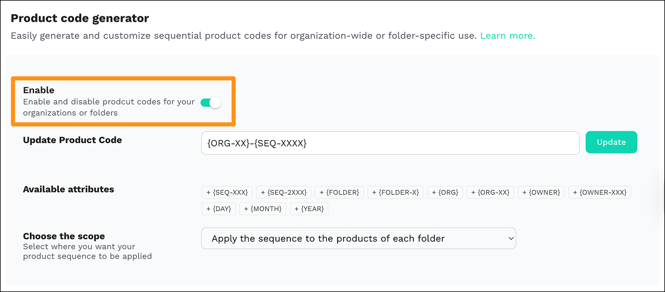Add the {SEQ-XXX} attribute chip
This screenshot has height=292, width=665.
(x=227, y=192)
